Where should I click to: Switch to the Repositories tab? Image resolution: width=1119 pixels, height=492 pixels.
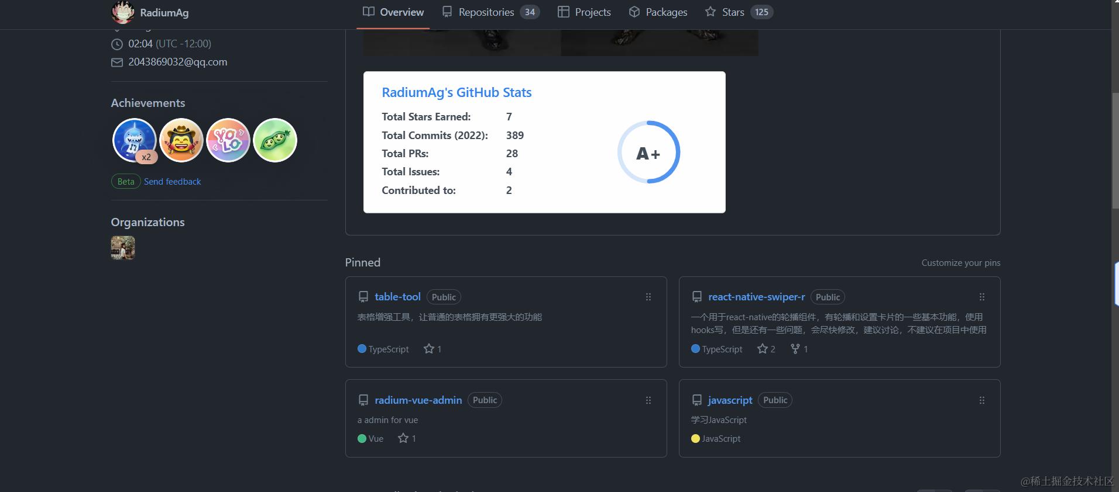[x=490, y=12]
